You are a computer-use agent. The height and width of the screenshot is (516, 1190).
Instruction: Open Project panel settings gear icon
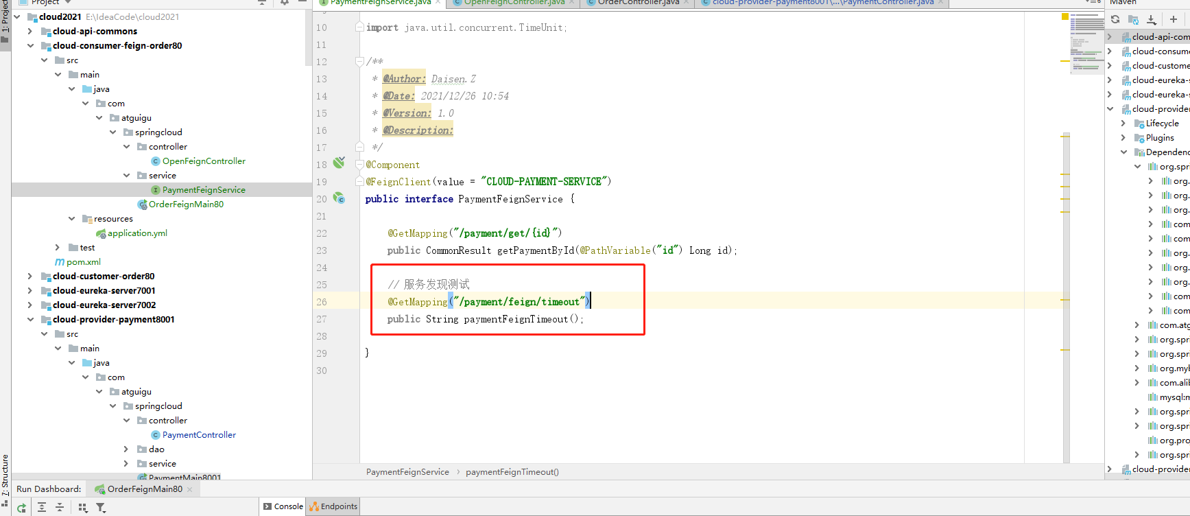[x=284, y=3]
